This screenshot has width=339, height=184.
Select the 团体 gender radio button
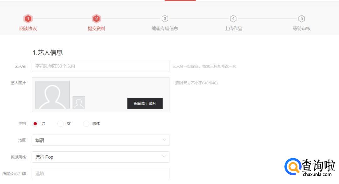tap(86, 123)
